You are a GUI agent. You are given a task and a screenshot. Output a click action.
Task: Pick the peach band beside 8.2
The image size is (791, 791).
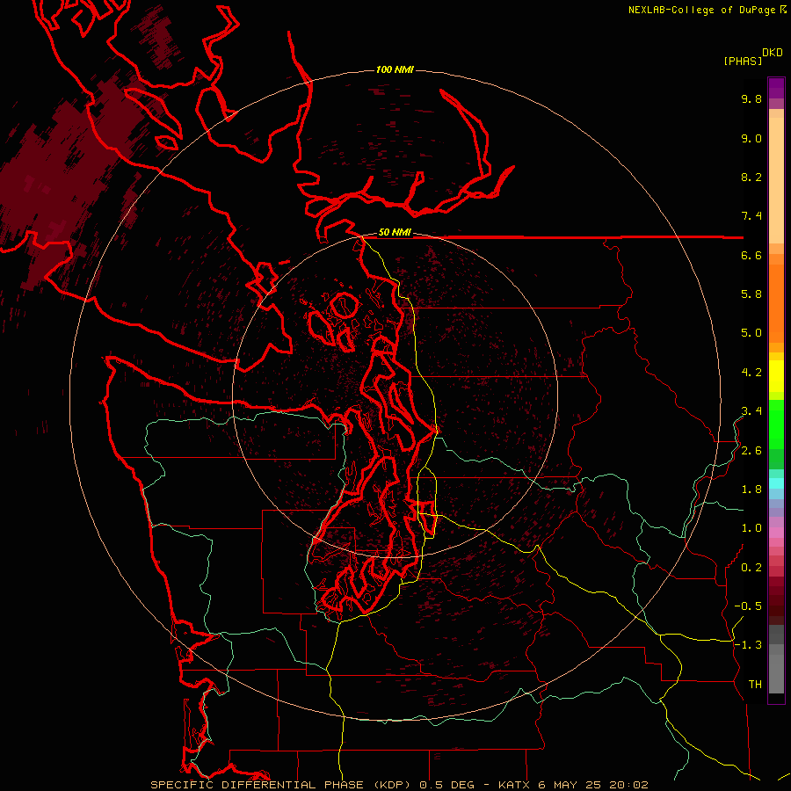[x=776, y=180]
